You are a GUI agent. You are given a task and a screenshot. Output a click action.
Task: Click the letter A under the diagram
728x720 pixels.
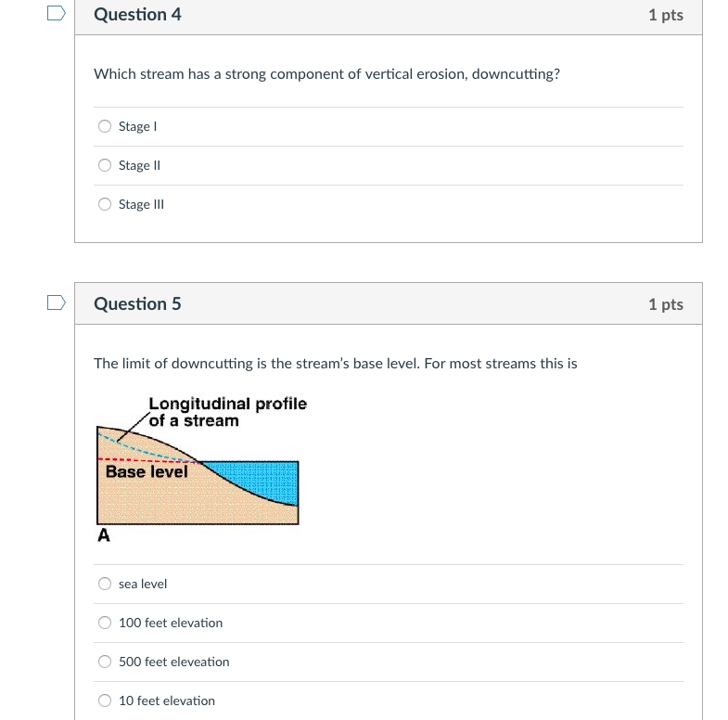pyautogui.click(x=104, y=535)
